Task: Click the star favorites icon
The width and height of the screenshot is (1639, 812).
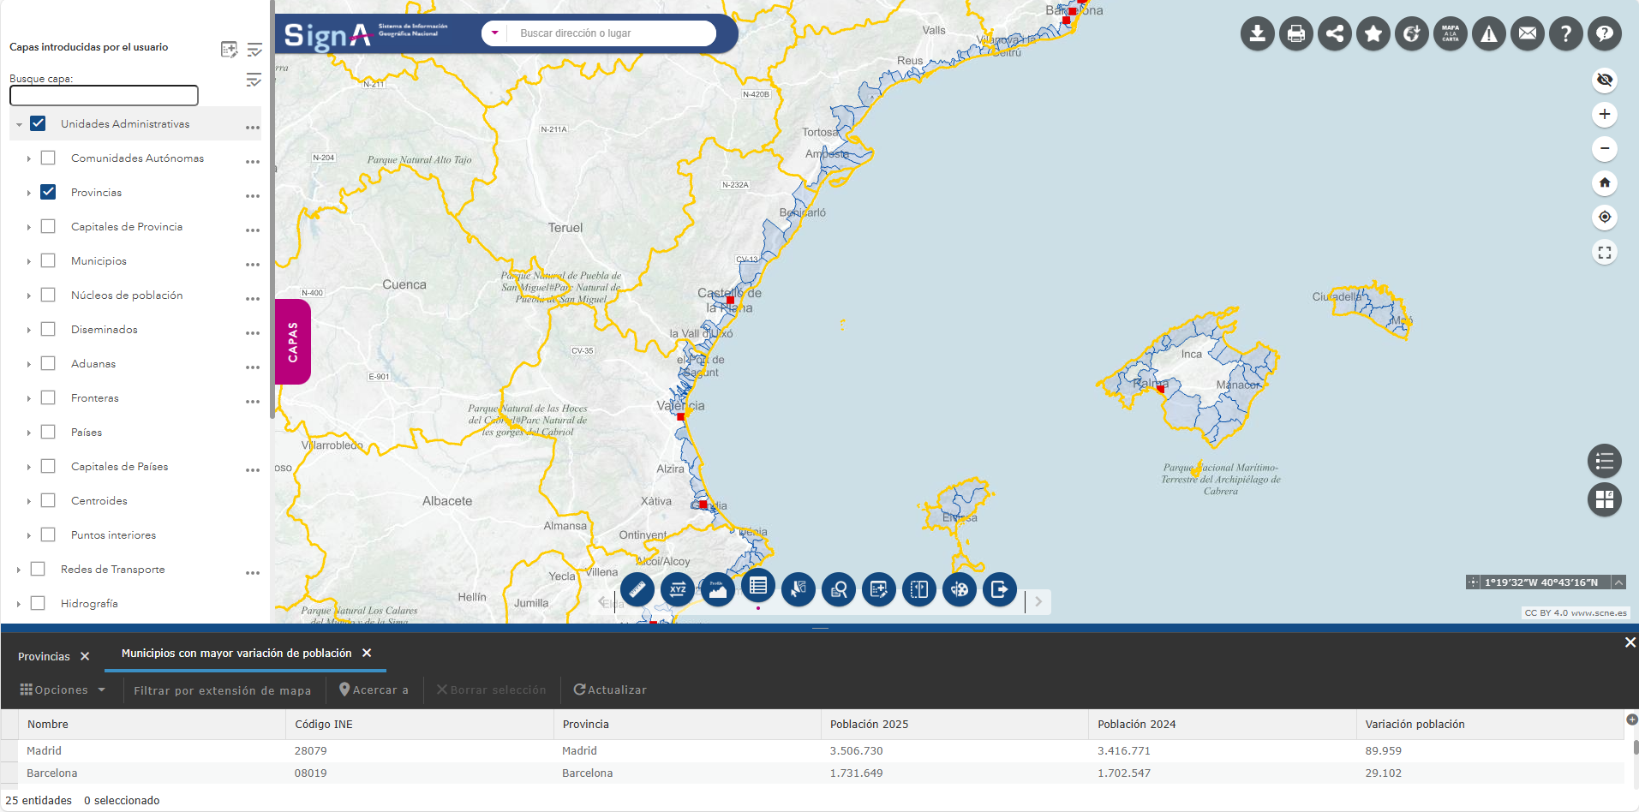Action: coord(1373,34)
